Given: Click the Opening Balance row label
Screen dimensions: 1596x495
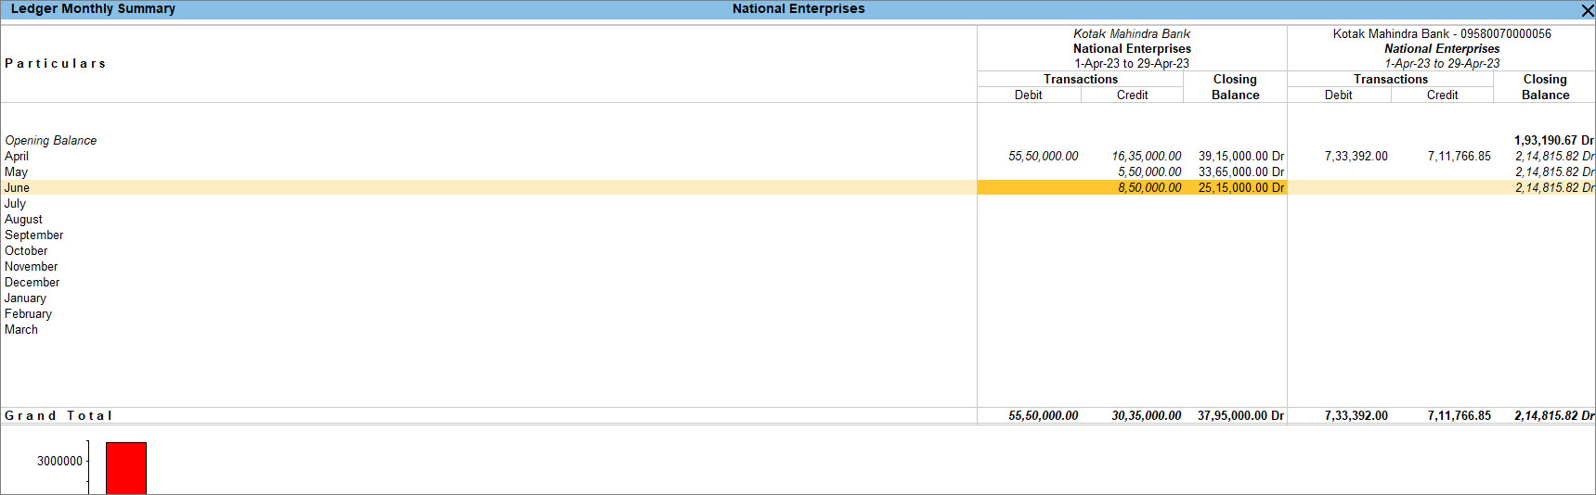Looking at the screenshot, I should [x=51, y=141].
